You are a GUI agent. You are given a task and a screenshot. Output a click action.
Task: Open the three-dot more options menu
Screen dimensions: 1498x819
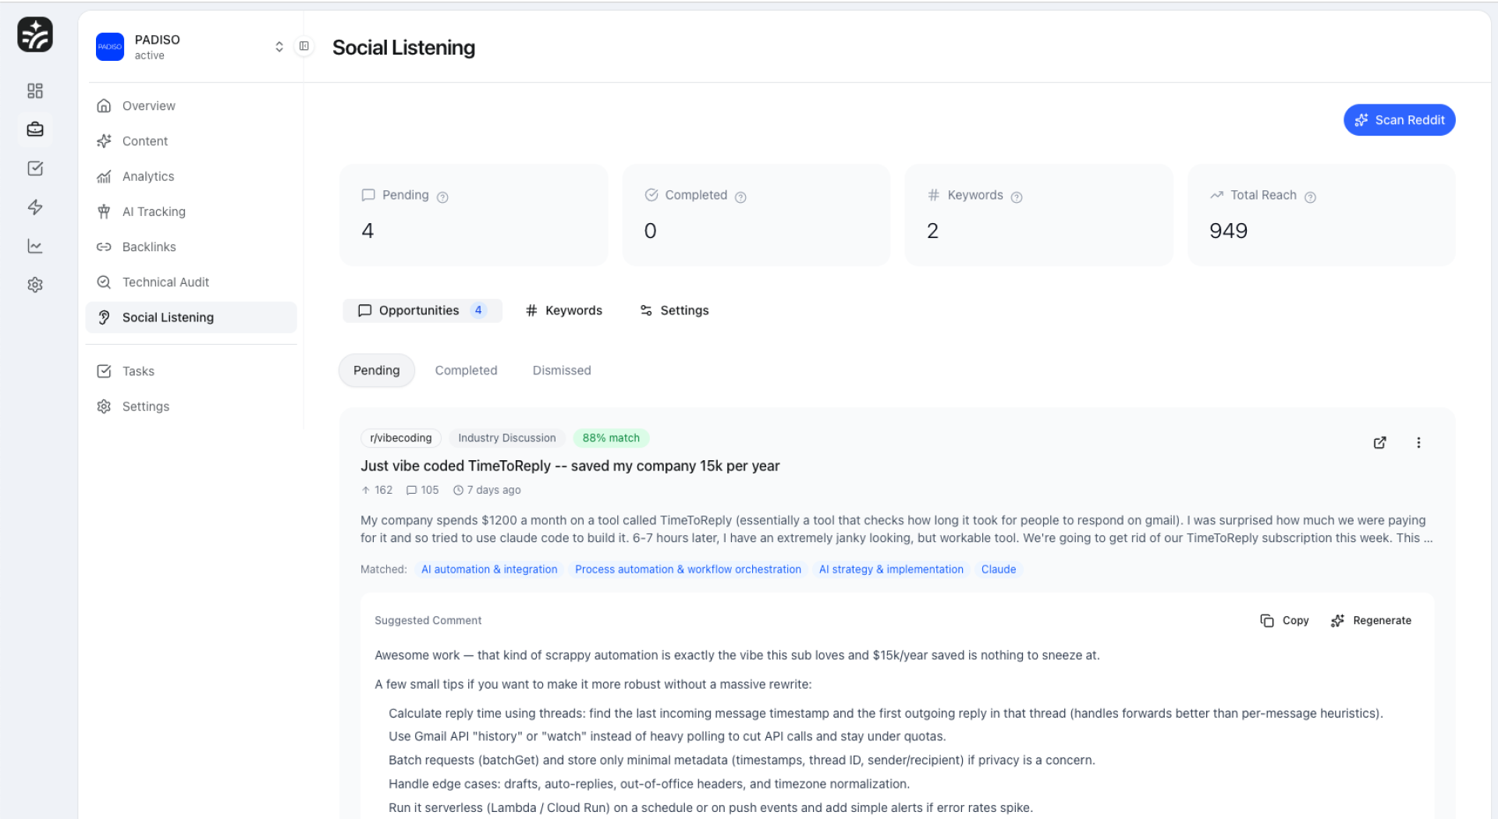[1418, 443]
